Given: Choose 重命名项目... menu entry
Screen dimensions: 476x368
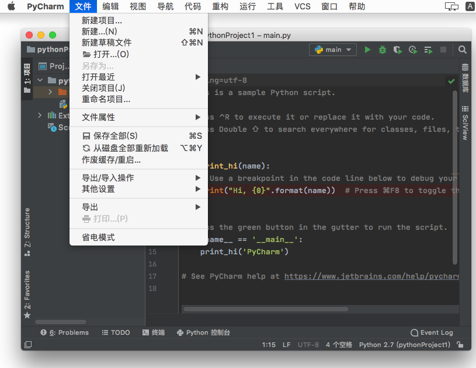Looking at the screenshot, I should point(139,99).
